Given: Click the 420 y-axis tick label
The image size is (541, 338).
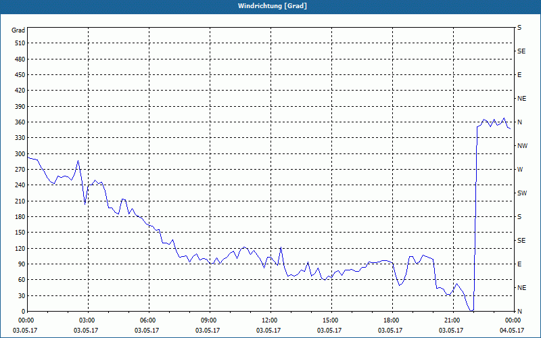Looking at the screenshot, I should tap(20, 91).
